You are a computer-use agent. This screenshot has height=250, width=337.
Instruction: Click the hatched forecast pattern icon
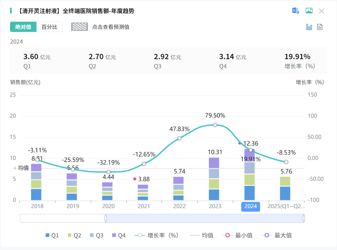coord(80,27)
